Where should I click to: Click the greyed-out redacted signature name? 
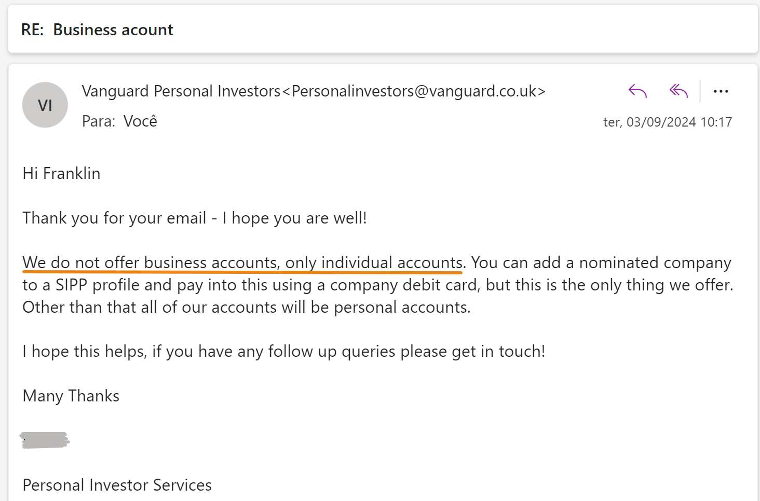click(45, 440)
